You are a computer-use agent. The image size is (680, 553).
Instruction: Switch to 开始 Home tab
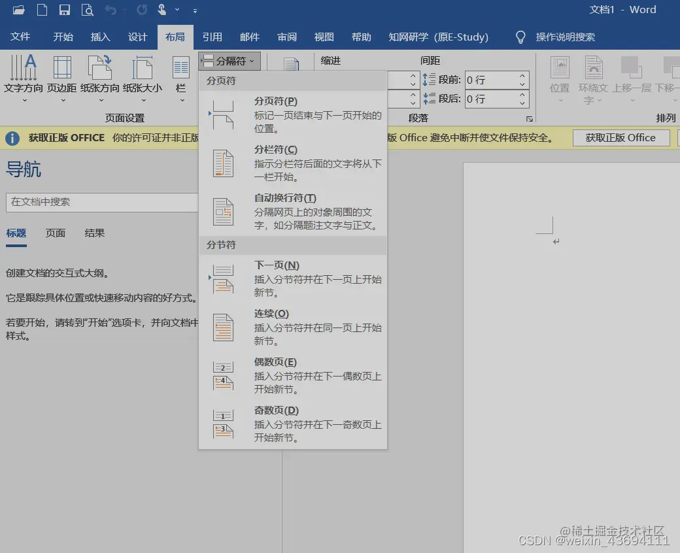click(x=63, y=37)
